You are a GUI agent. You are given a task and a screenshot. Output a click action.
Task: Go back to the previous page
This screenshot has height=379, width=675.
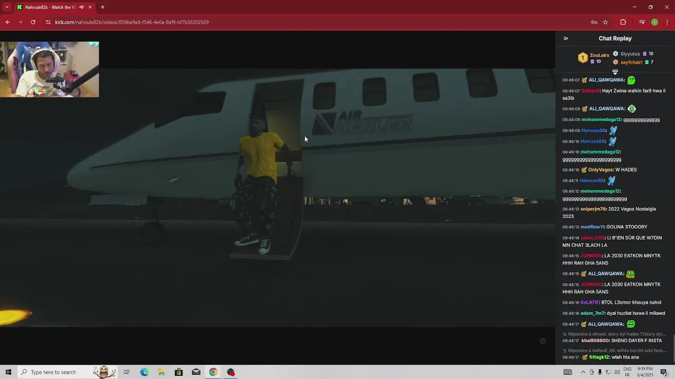point(7,22)
